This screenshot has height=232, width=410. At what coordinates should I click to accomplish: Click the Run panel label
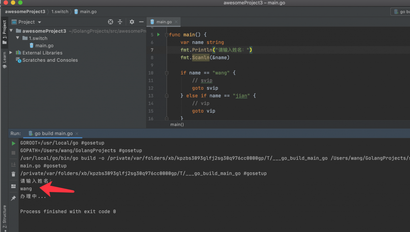[x=16, y=133]
